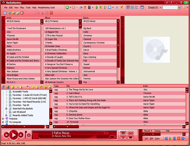Screen dimensions: 190x146
Task: Click the folder button in player panel
Action: pyautogui.click(x=131, y=137)
